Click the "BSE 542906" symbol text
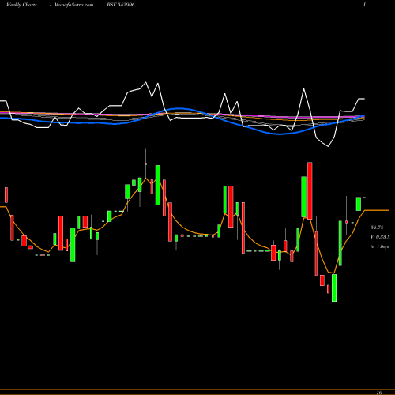 click(x=121, y=5)
